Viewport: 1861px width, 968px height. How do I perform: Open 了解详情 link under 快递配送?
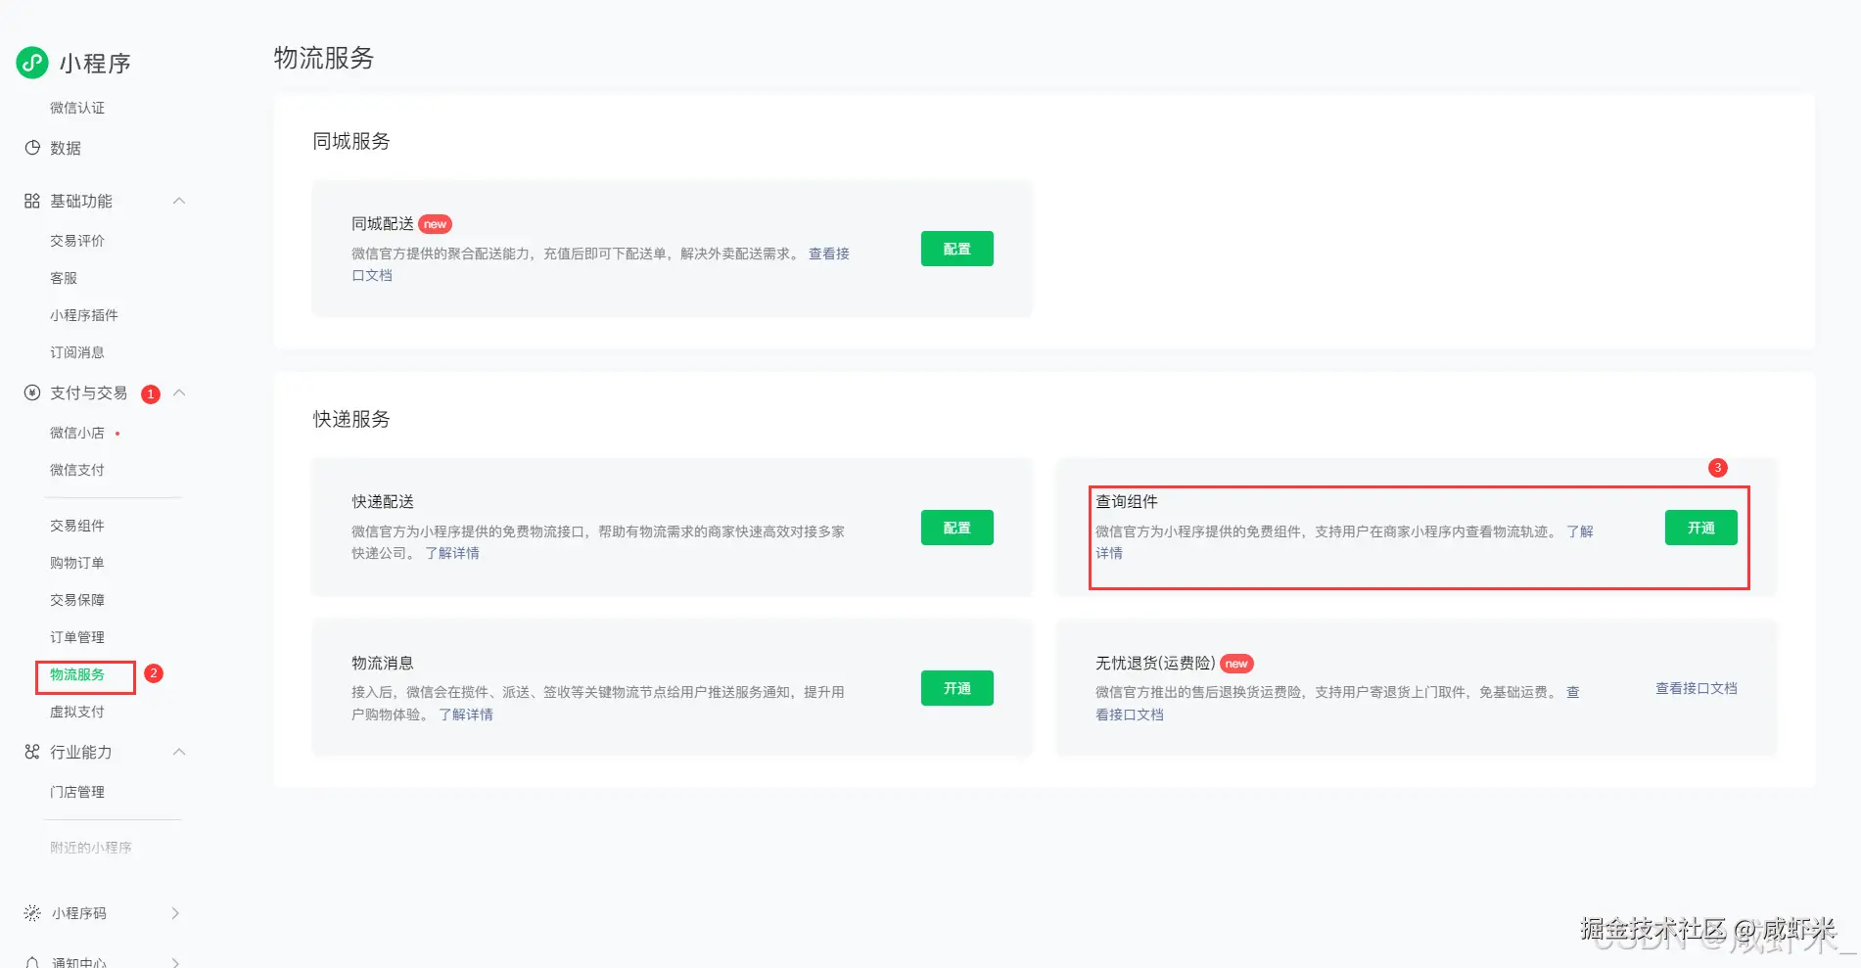click(452, 553)
